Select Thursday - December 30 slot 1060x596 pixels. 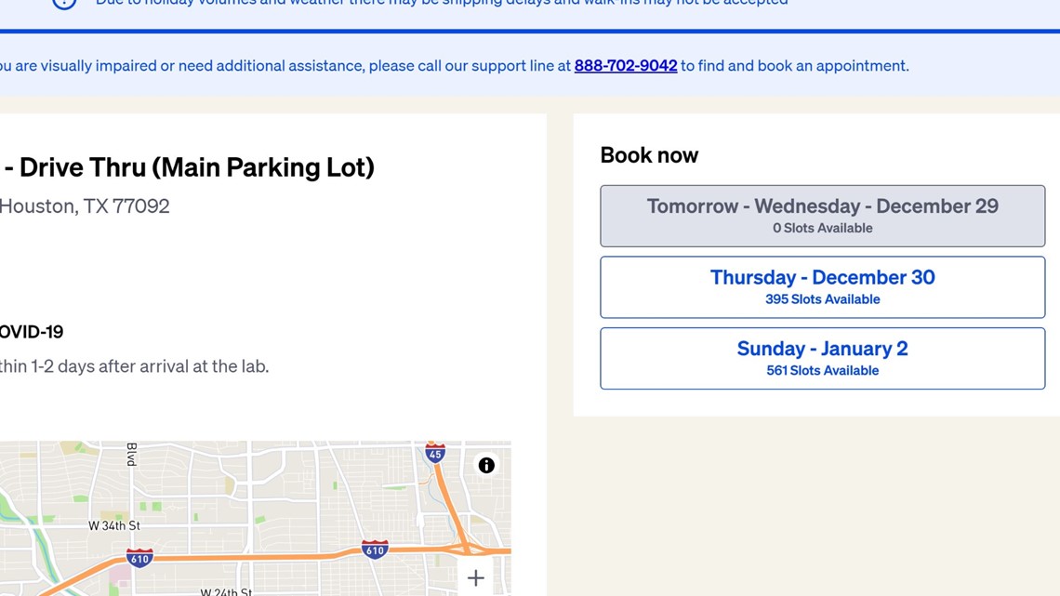pos(822,287)
